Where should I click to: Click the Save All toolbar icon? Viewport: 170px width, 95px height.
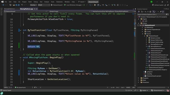19,5
